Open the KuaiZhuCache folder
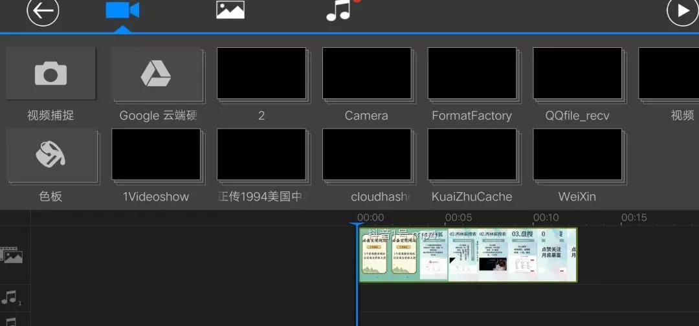699x326 pixels. tap(472, 155)
